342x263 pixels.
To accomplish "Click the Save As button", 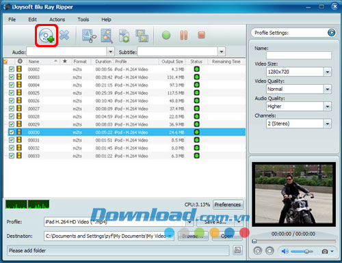I will tap(215, 222).
